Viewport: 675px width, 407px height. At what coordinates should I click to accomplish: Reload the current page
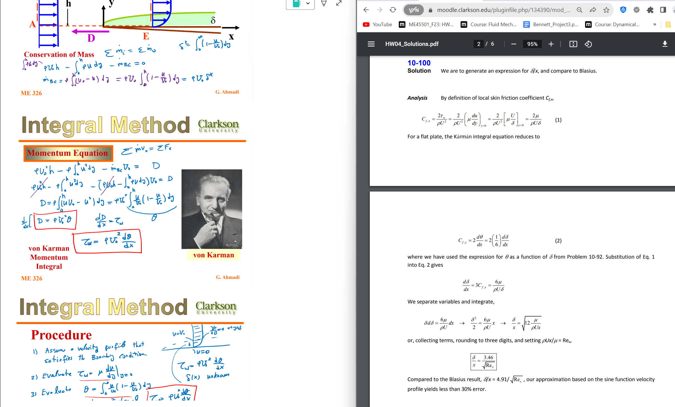393,10
